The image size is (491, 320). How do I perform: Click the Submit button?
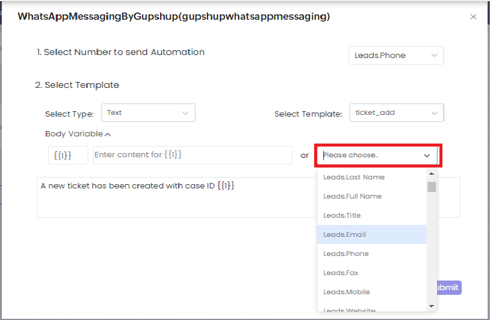(x=449, y=288)
